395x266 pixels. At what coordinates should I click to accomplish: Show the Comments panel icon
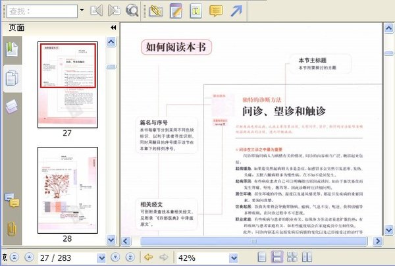(x=12, y=200)
